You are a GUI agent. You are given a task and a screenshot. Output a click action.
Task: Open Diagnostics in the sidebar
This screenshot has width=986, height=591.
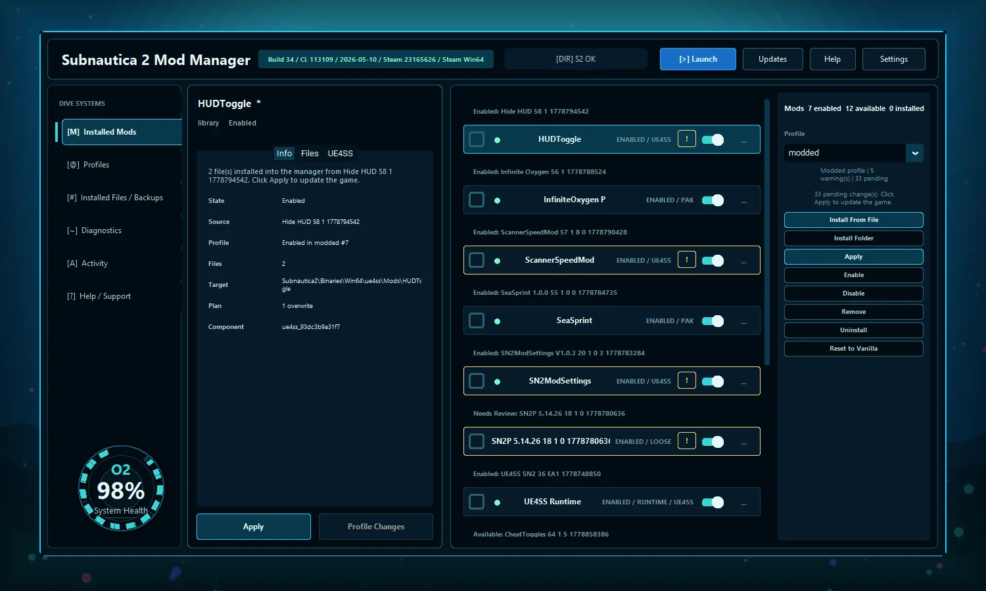coord(122,230)
